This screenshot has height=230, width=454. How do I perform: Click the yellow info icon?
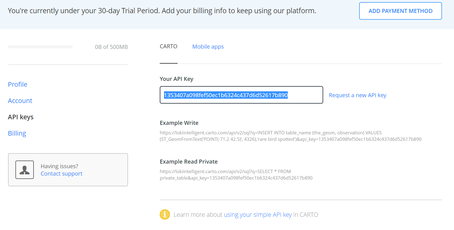click(165, 215)
